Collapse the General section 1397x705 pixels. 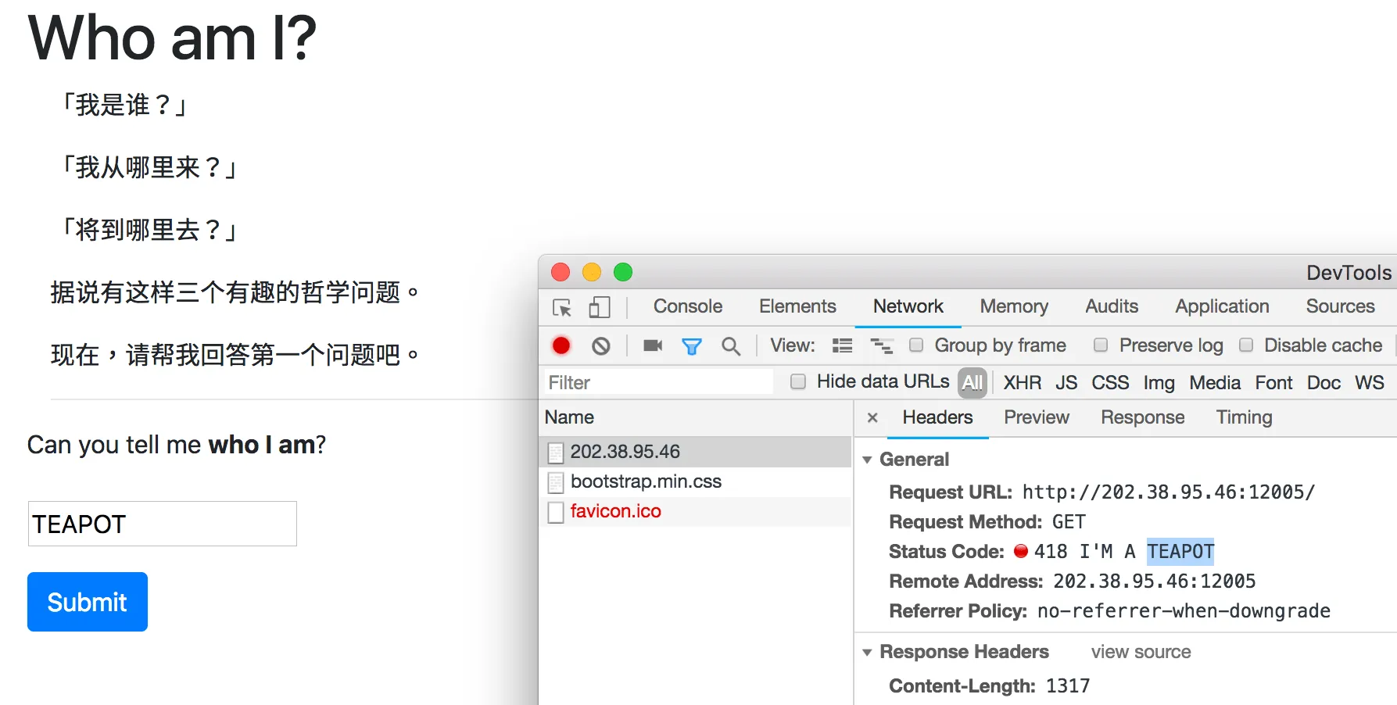pos(867,460)
